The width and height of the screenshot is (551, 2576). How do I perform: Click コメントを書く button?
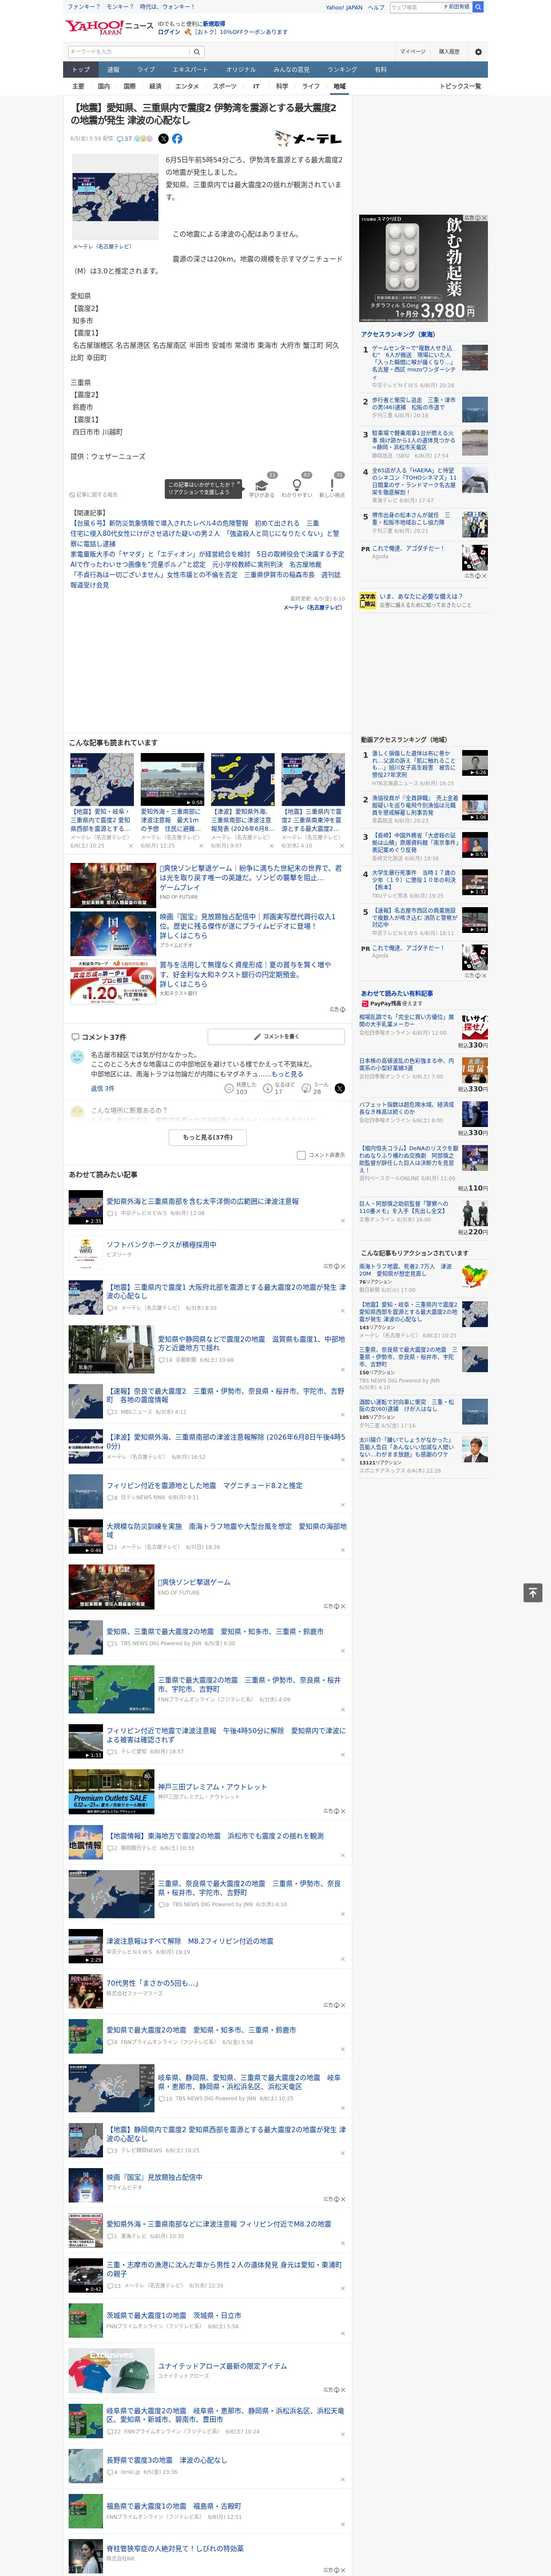coord(276,1037)
